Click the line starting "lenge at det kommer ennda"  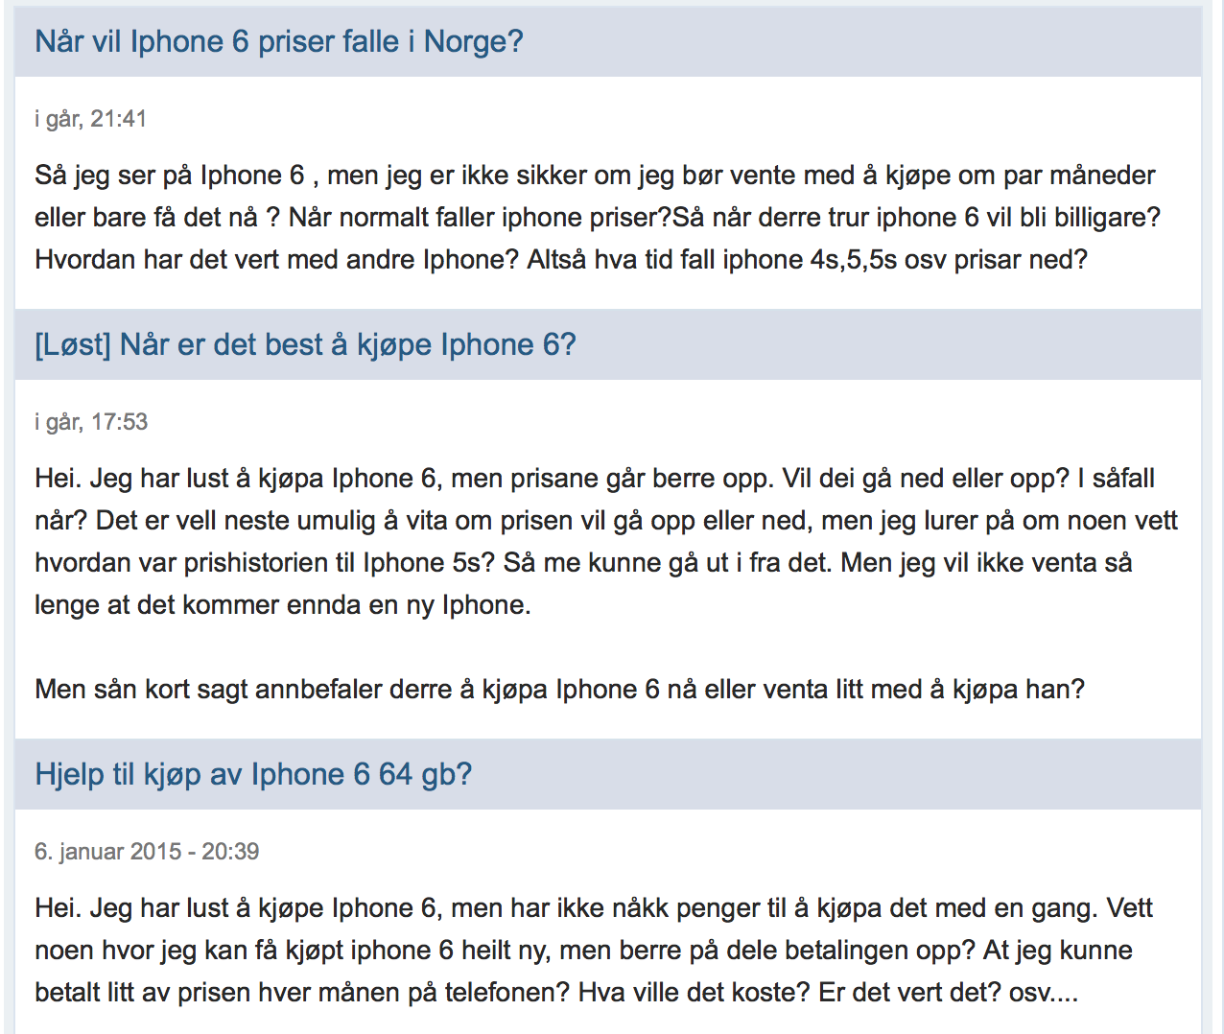(283, 604)
